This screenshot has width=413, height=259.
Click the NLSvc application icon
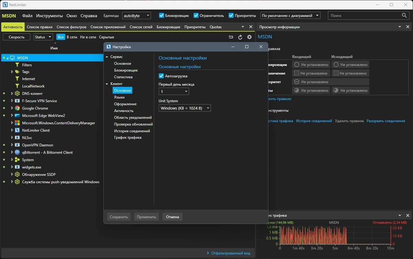[x=17, y=138]
